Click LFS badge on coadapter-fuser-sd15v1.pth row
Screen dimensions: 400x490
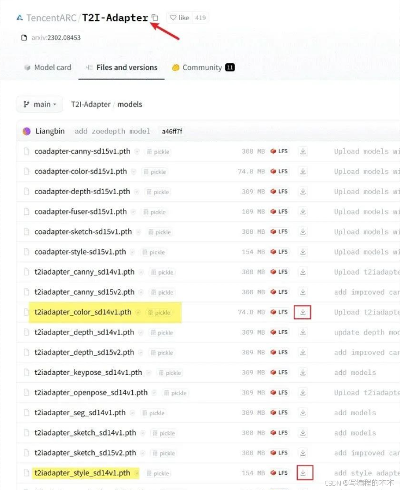pos(279,212)
